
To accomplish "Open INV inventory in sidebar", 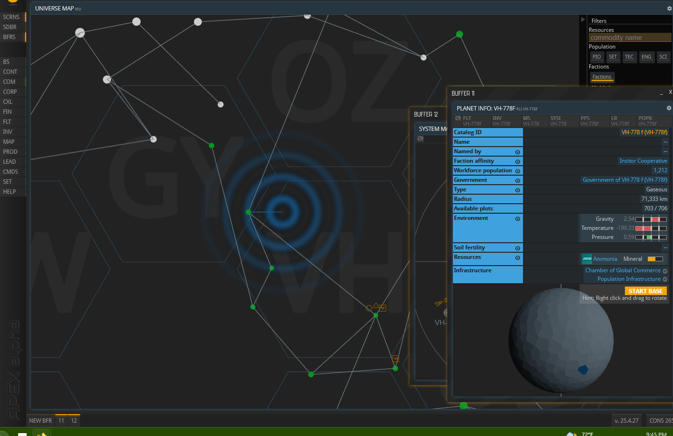I will click(x=13, y=132).
